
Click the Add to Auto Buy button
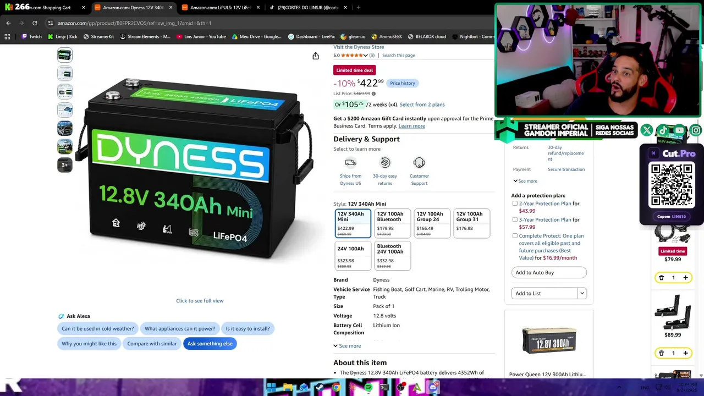[549, 273]
